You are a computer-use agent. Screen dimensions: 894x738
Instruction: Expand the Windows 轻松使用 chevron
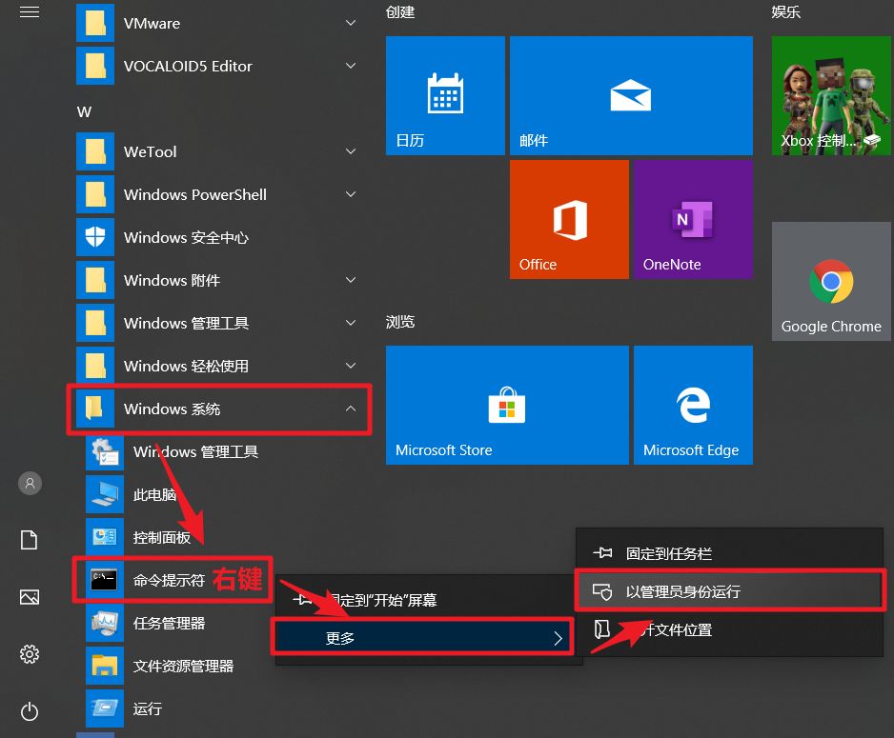tap(351, 366)
